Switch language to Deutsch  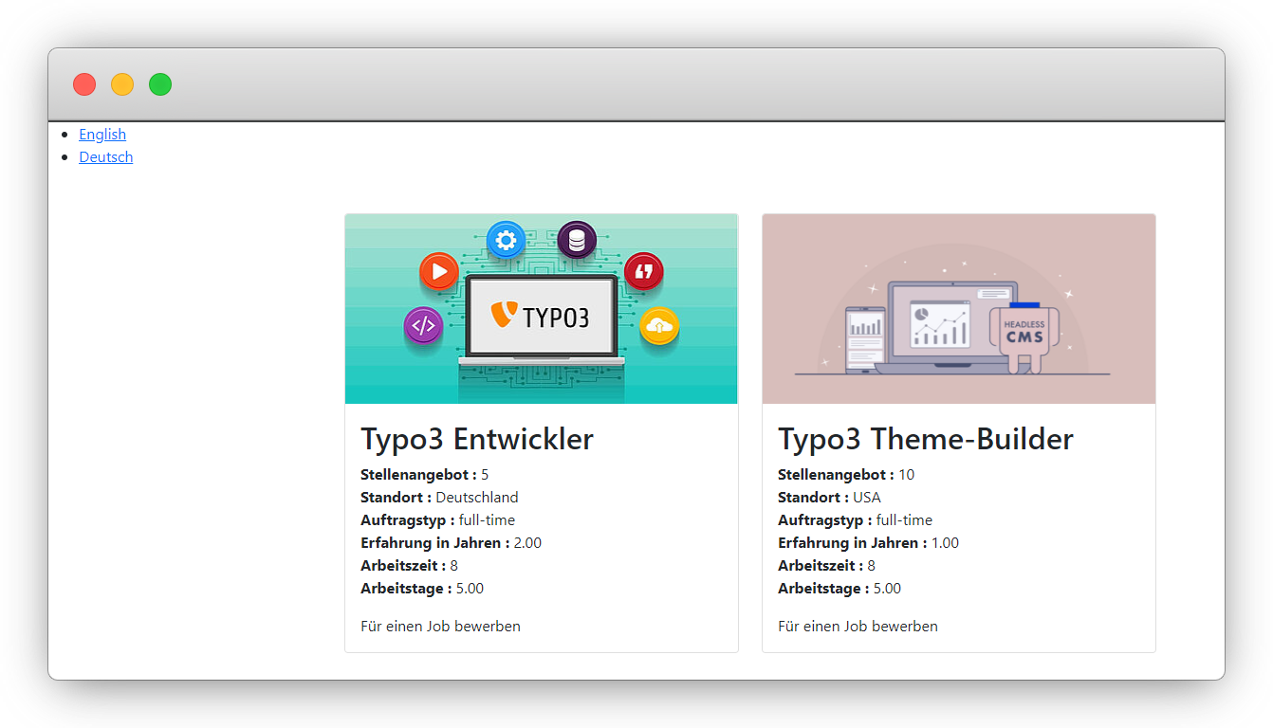(105, 157)
